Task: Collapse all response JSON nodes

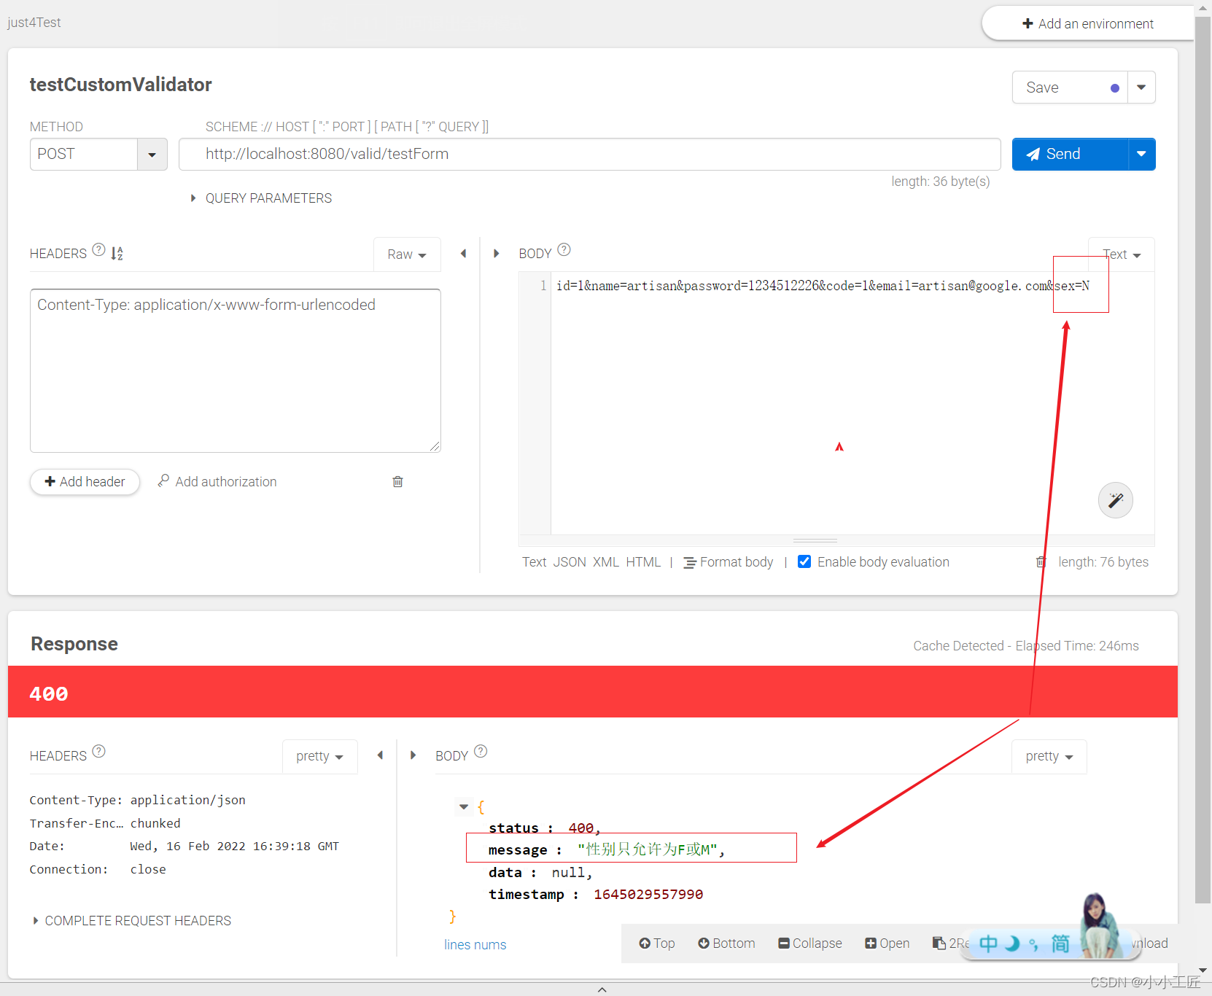Action: coord(809,944)
